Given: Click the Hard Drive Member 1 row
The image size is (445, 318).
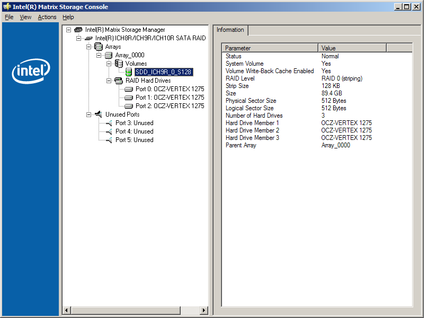Looking at the screenshot, I should pyautogui.click(x=317, y=123).
